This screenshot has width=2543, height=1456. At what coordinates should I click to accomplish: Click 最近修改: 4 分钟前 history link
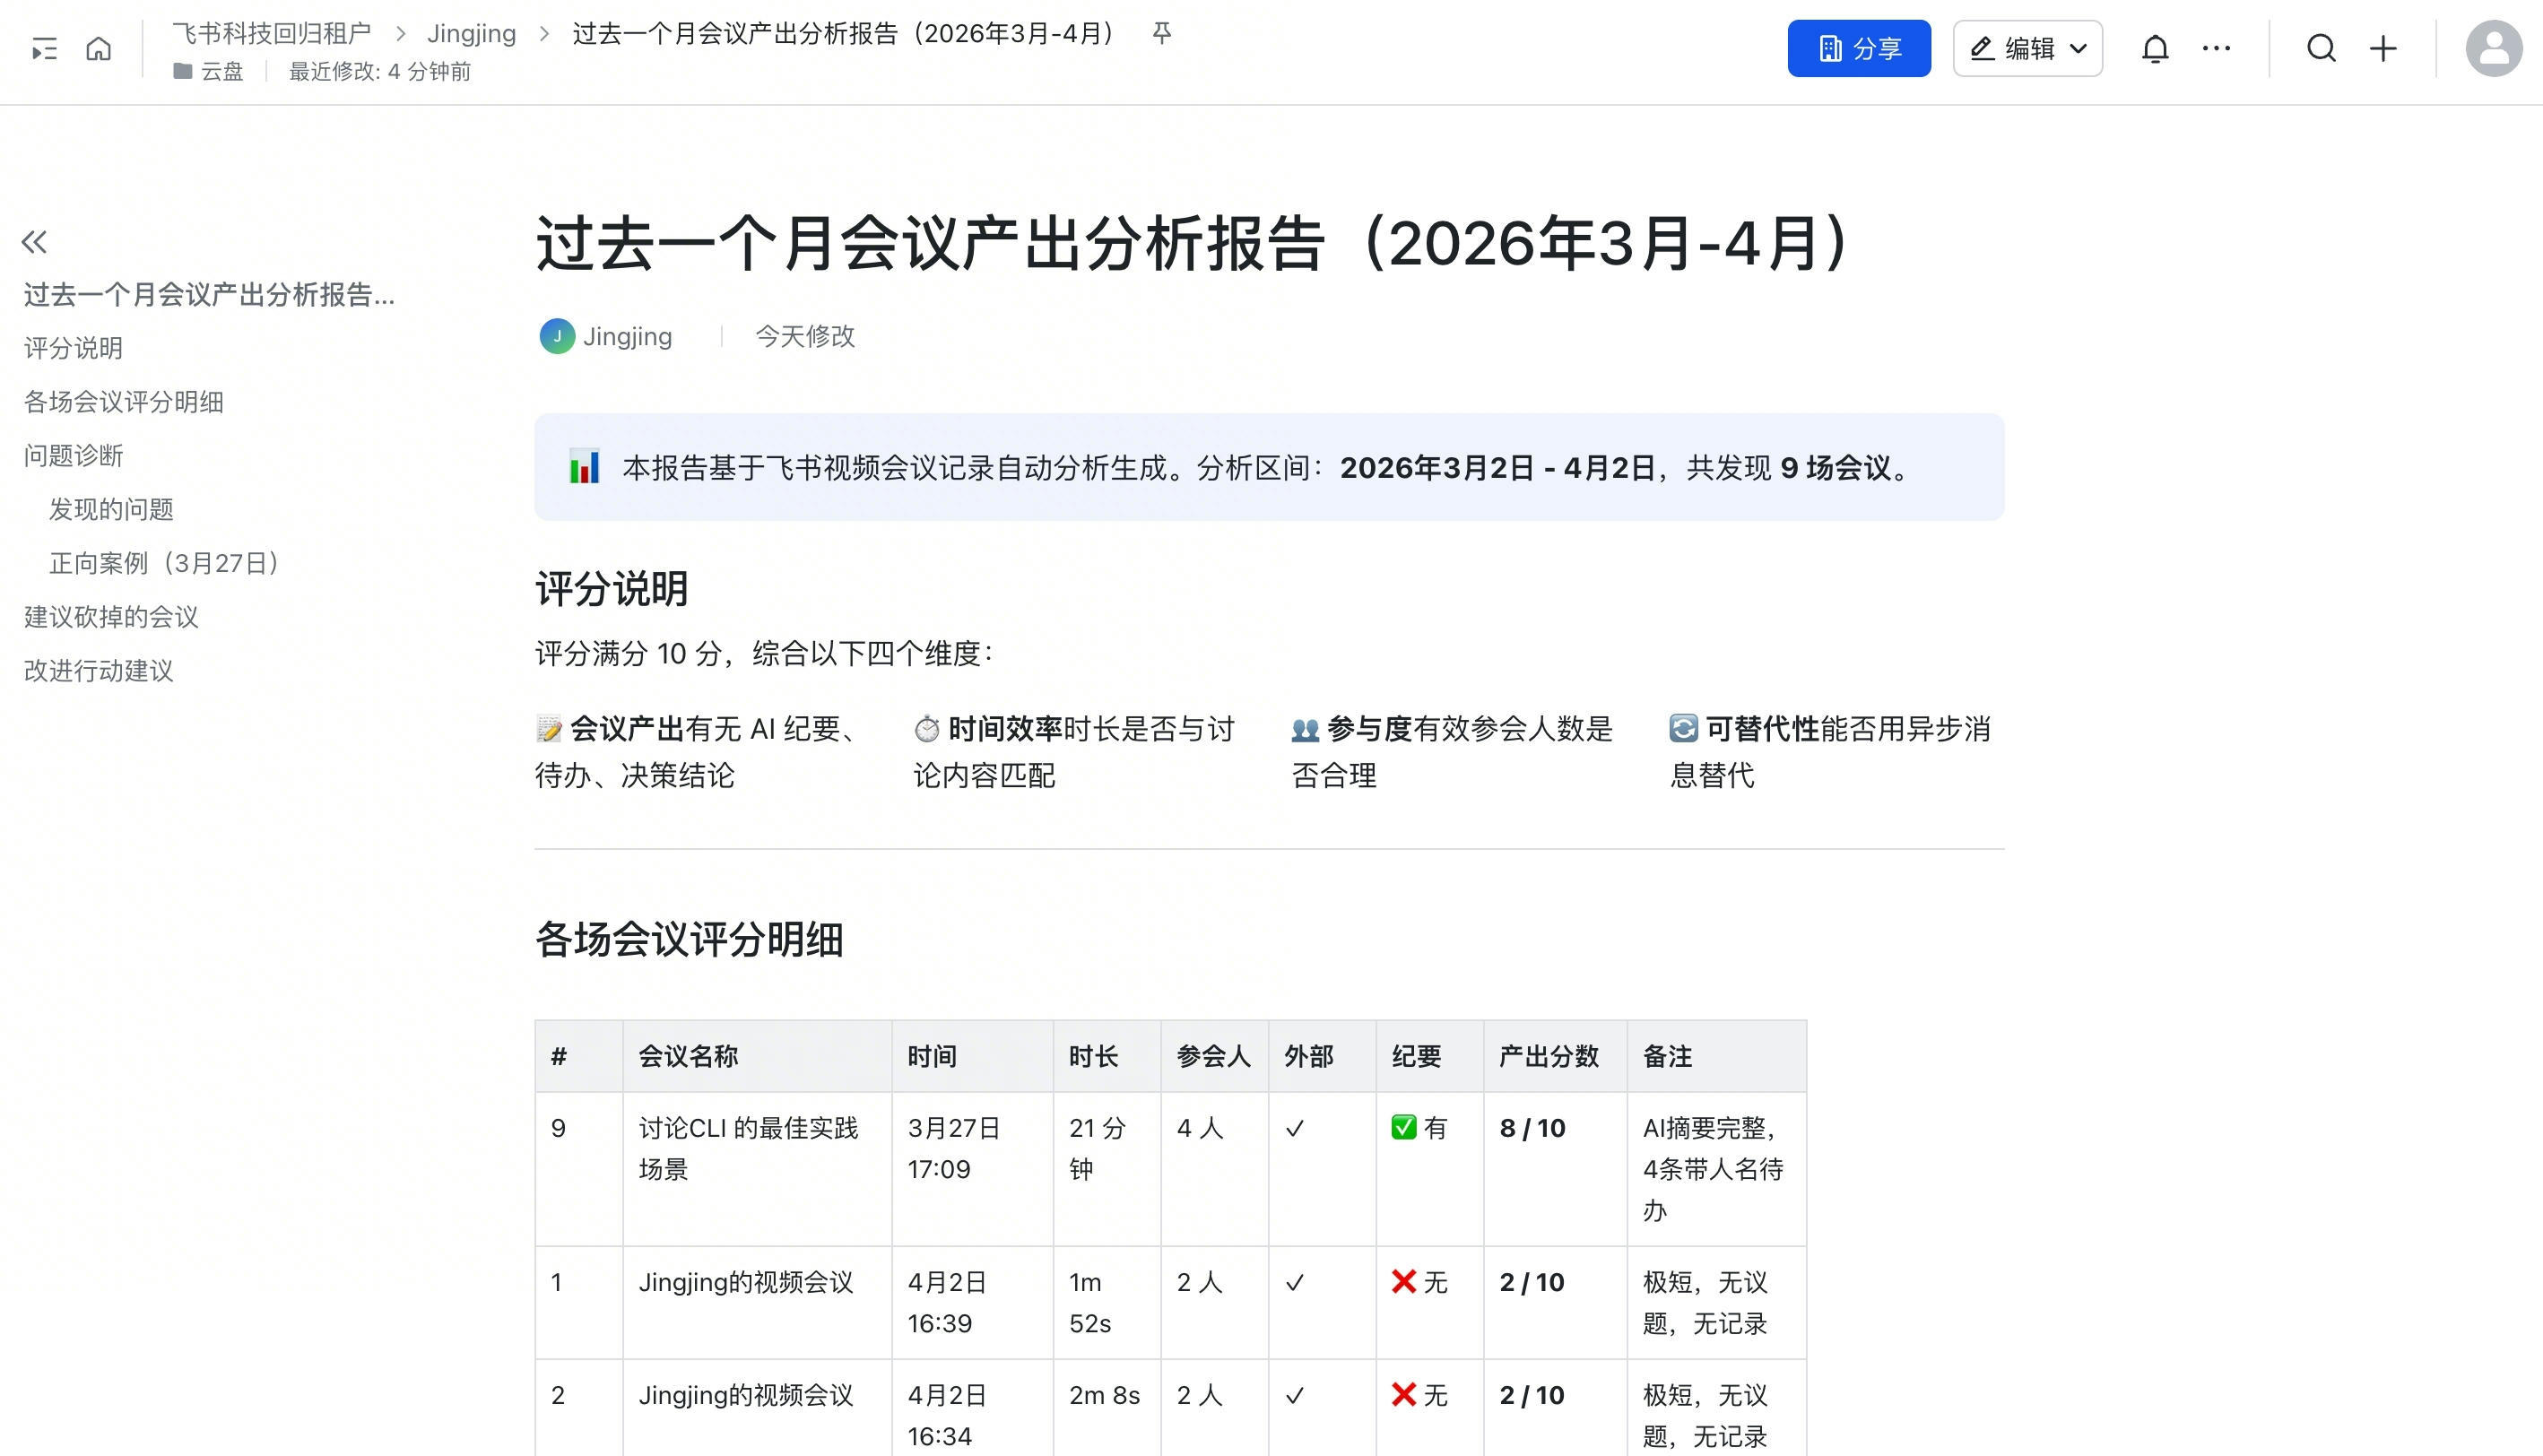click(379, 71)
